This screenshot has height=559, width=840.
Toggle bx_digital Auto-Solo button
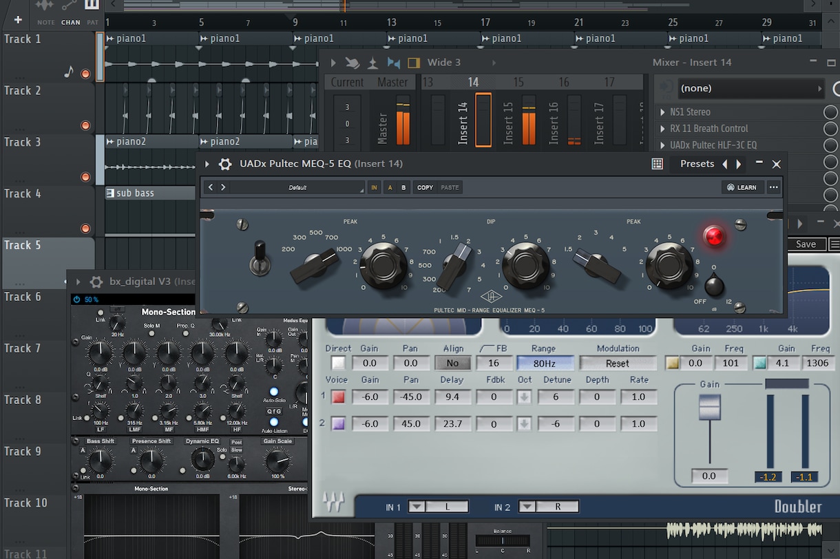tap(274, 392)
